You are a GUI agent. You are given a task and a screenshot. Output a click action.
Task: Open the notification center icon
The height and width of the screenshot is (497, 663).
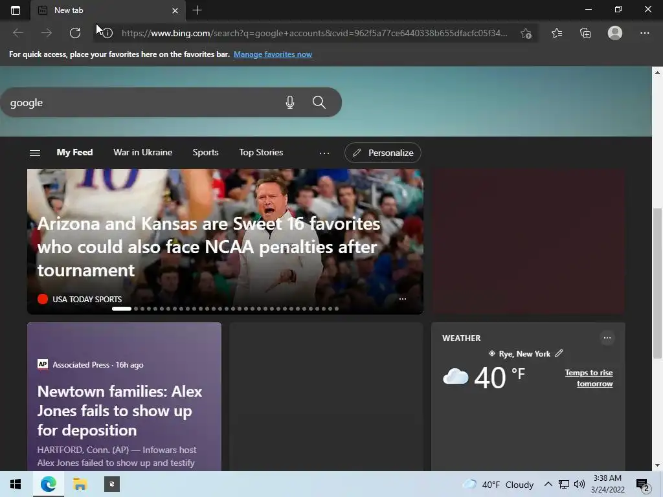pos(643,485)
